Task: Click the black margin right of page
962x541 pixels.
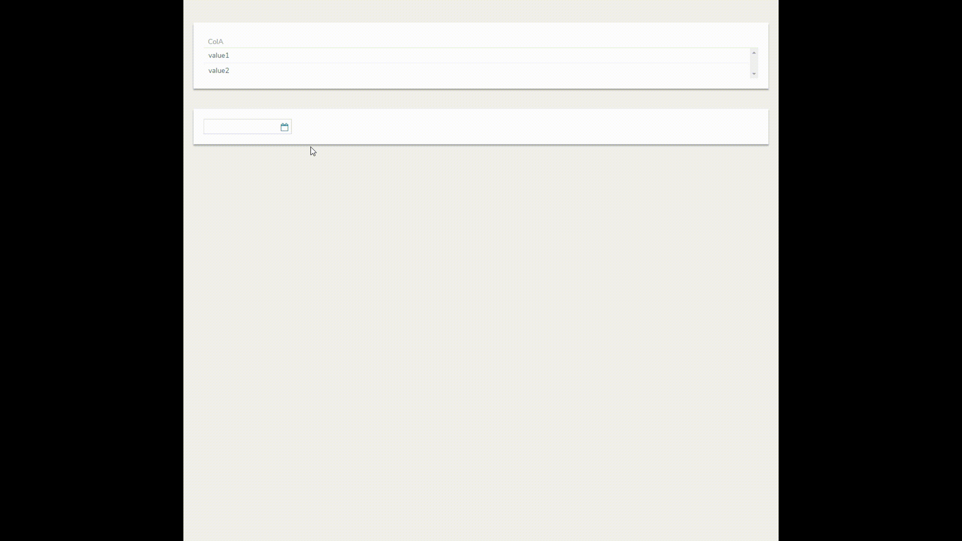Action: pyautogui.click(x=870, y=270)
